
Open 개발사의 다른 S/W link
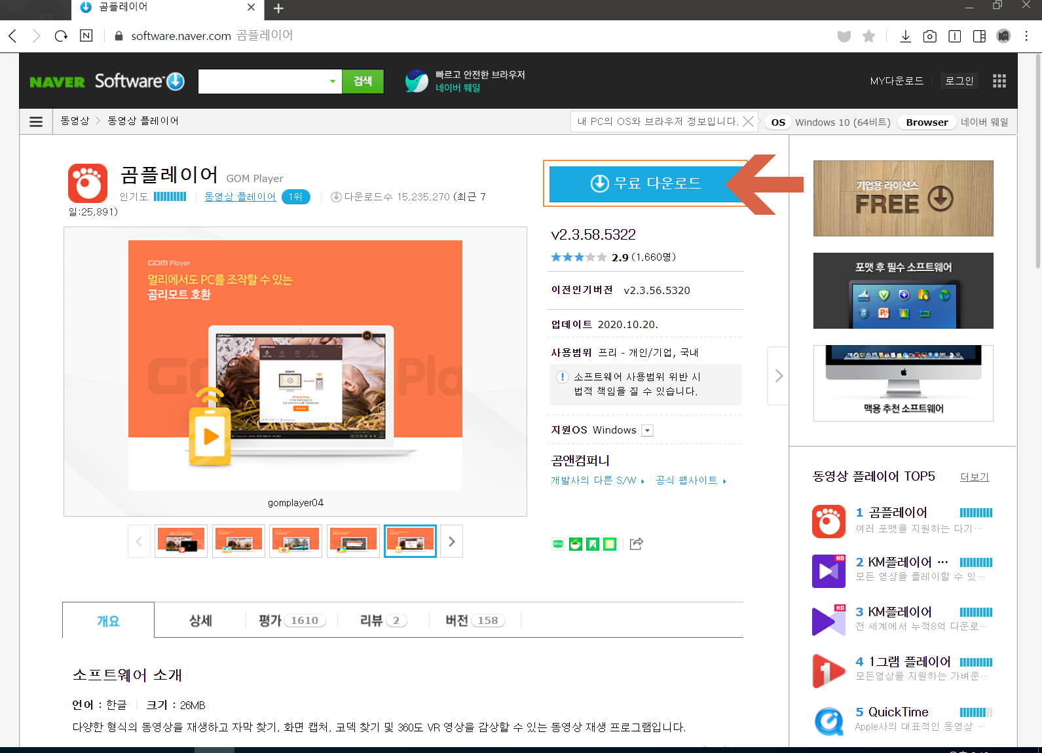597,480
